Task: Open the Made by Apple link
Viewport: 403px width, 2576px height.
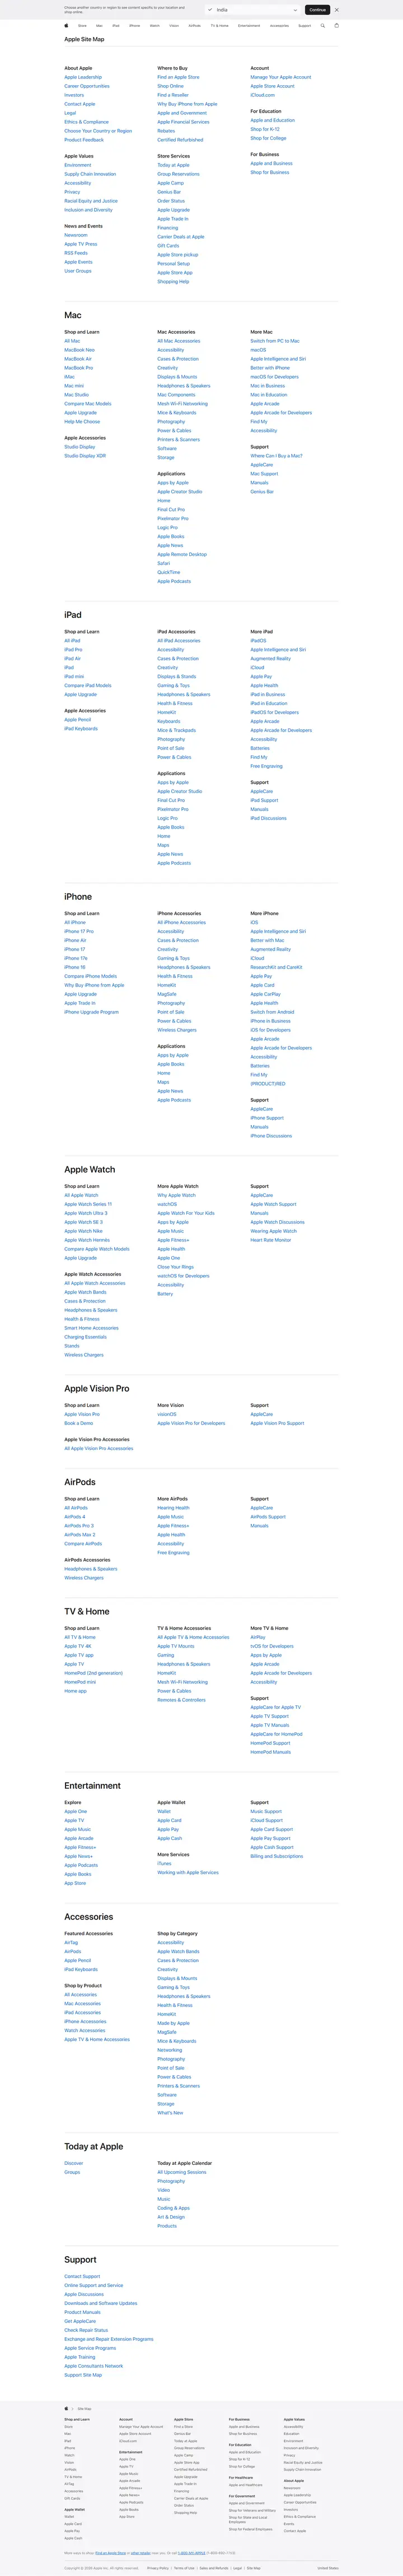Action: [173, 2023]
